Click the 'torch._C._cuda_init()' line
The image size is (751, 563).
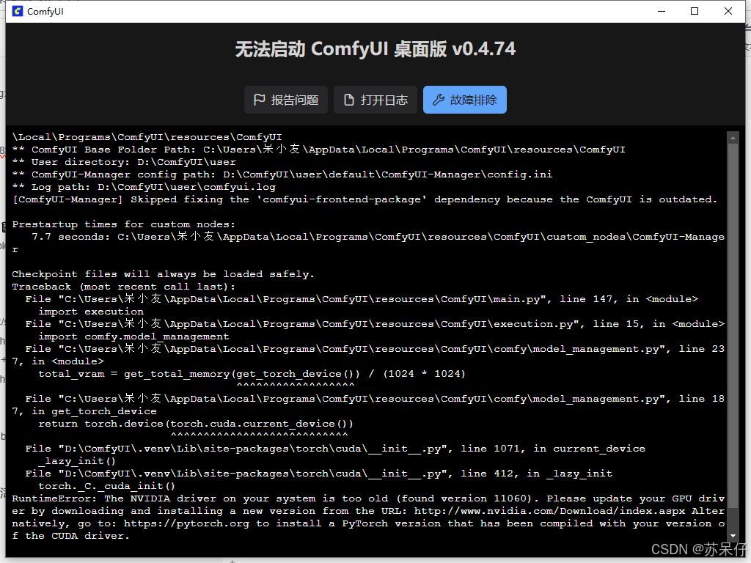[x=107, y=486]
